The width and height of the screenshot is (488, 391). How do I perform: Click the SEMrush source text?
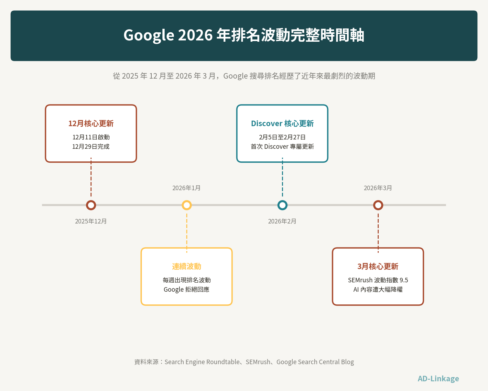[257, 362]
